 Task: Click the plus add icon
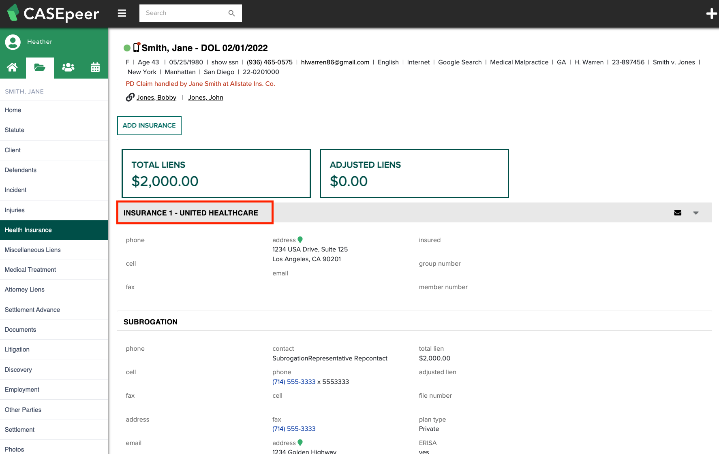coord(711,14)
